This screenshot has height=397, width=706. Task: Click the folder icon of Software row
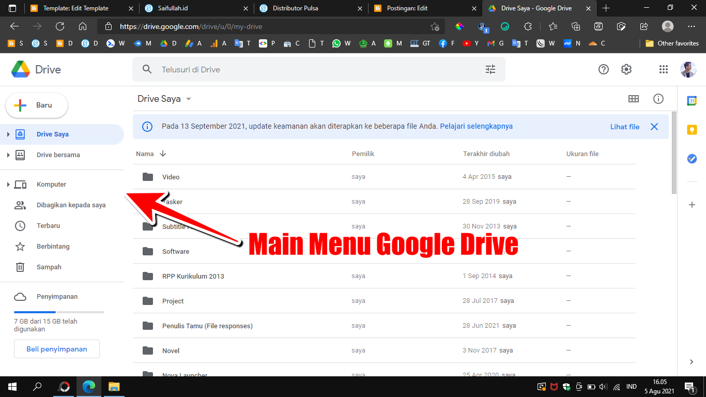coord(148,251)
